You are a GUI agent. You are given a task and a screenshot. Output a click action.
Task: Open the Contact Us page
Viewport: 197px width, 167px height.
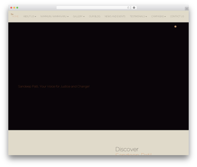(x=177, y=17)
